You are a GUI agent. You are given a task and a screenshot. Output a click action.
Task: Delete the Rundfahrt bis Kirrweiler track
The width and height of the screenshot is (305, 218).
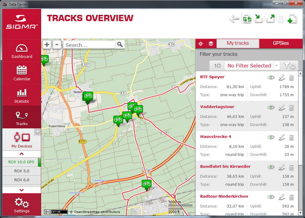point(291,167)
